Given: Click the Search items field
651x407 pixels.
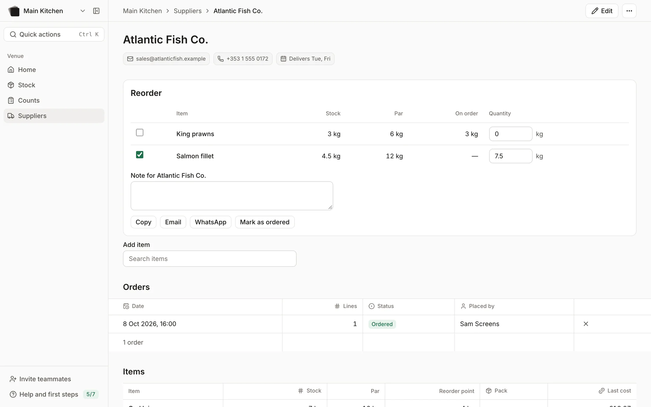Looking at the screenshot, I should coord(210,259).
